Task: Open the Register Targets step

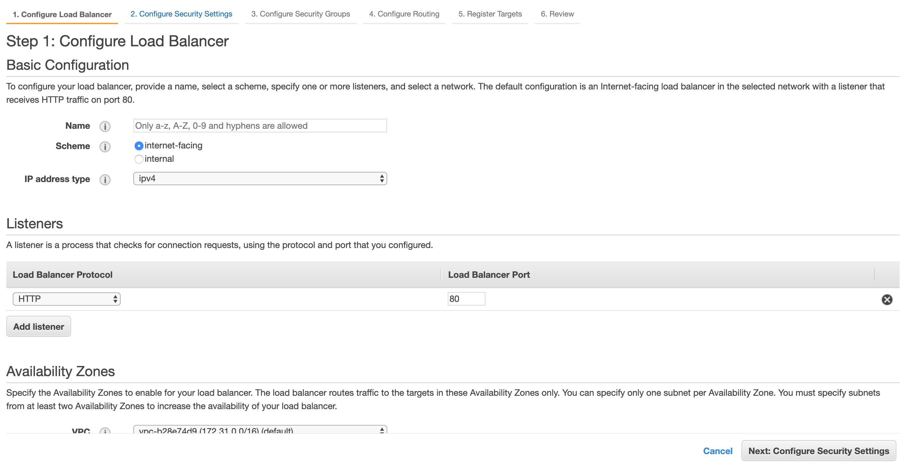Action: tap(490, 14)
